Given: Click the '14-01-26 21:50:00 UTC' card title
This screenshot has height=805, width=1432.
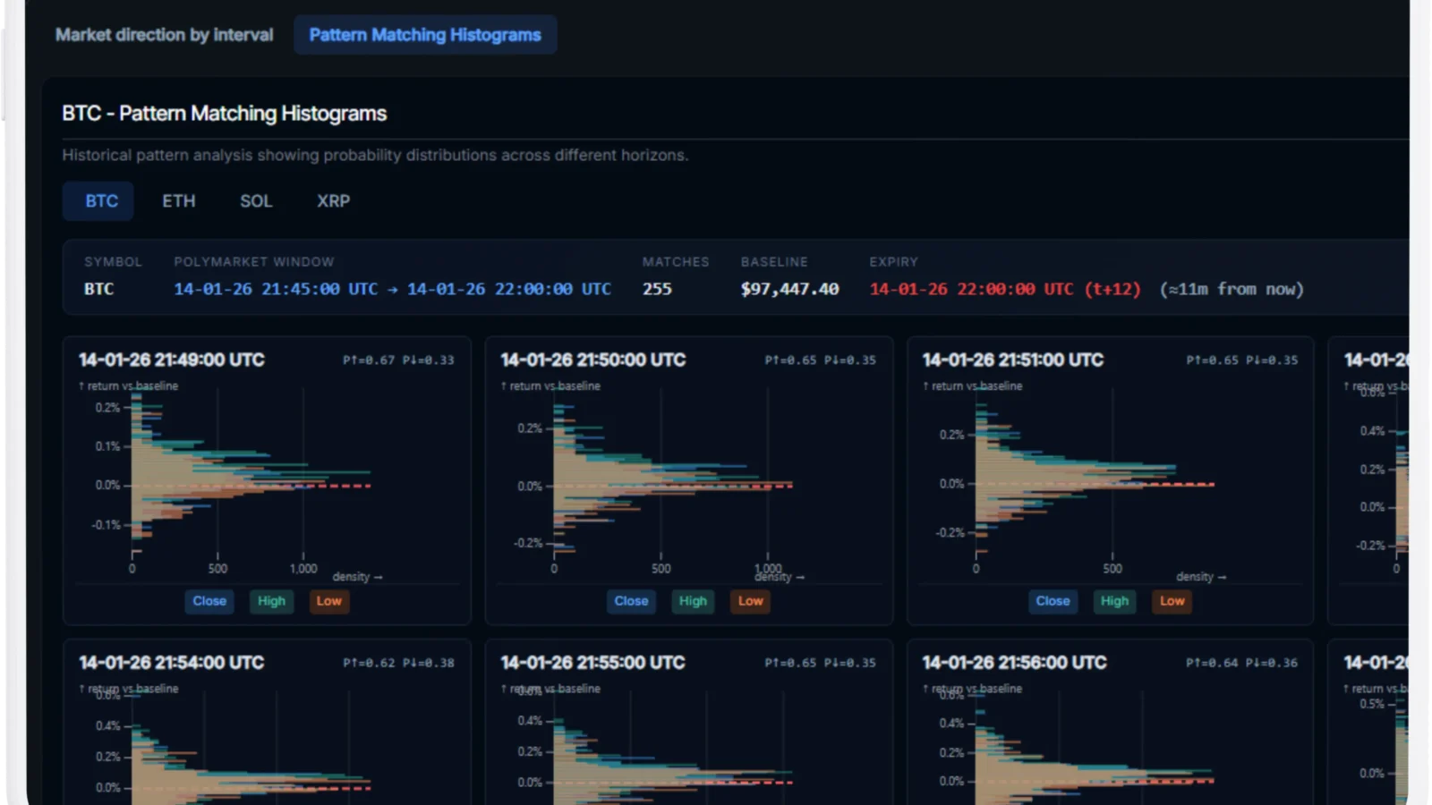Looking at the screenshot, I should (593, 360).
